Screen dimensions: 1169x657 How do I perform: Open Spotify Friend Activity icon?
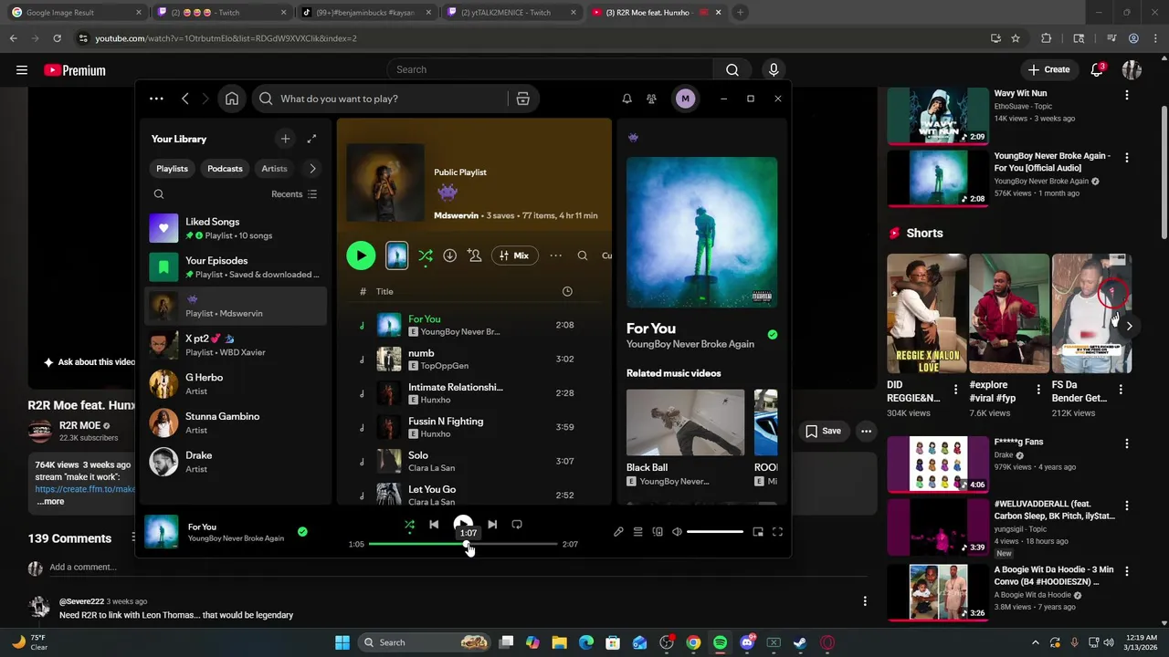pyautogui.click(x=651, y=99)
